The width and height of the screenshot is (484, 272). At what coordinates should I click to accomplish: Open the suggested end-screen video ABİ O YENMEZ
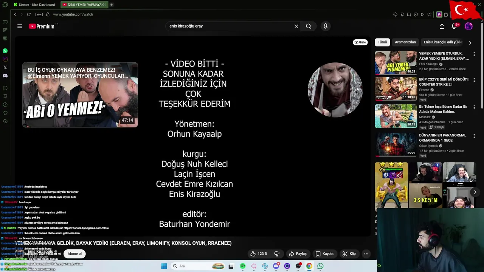pos(80,95)
